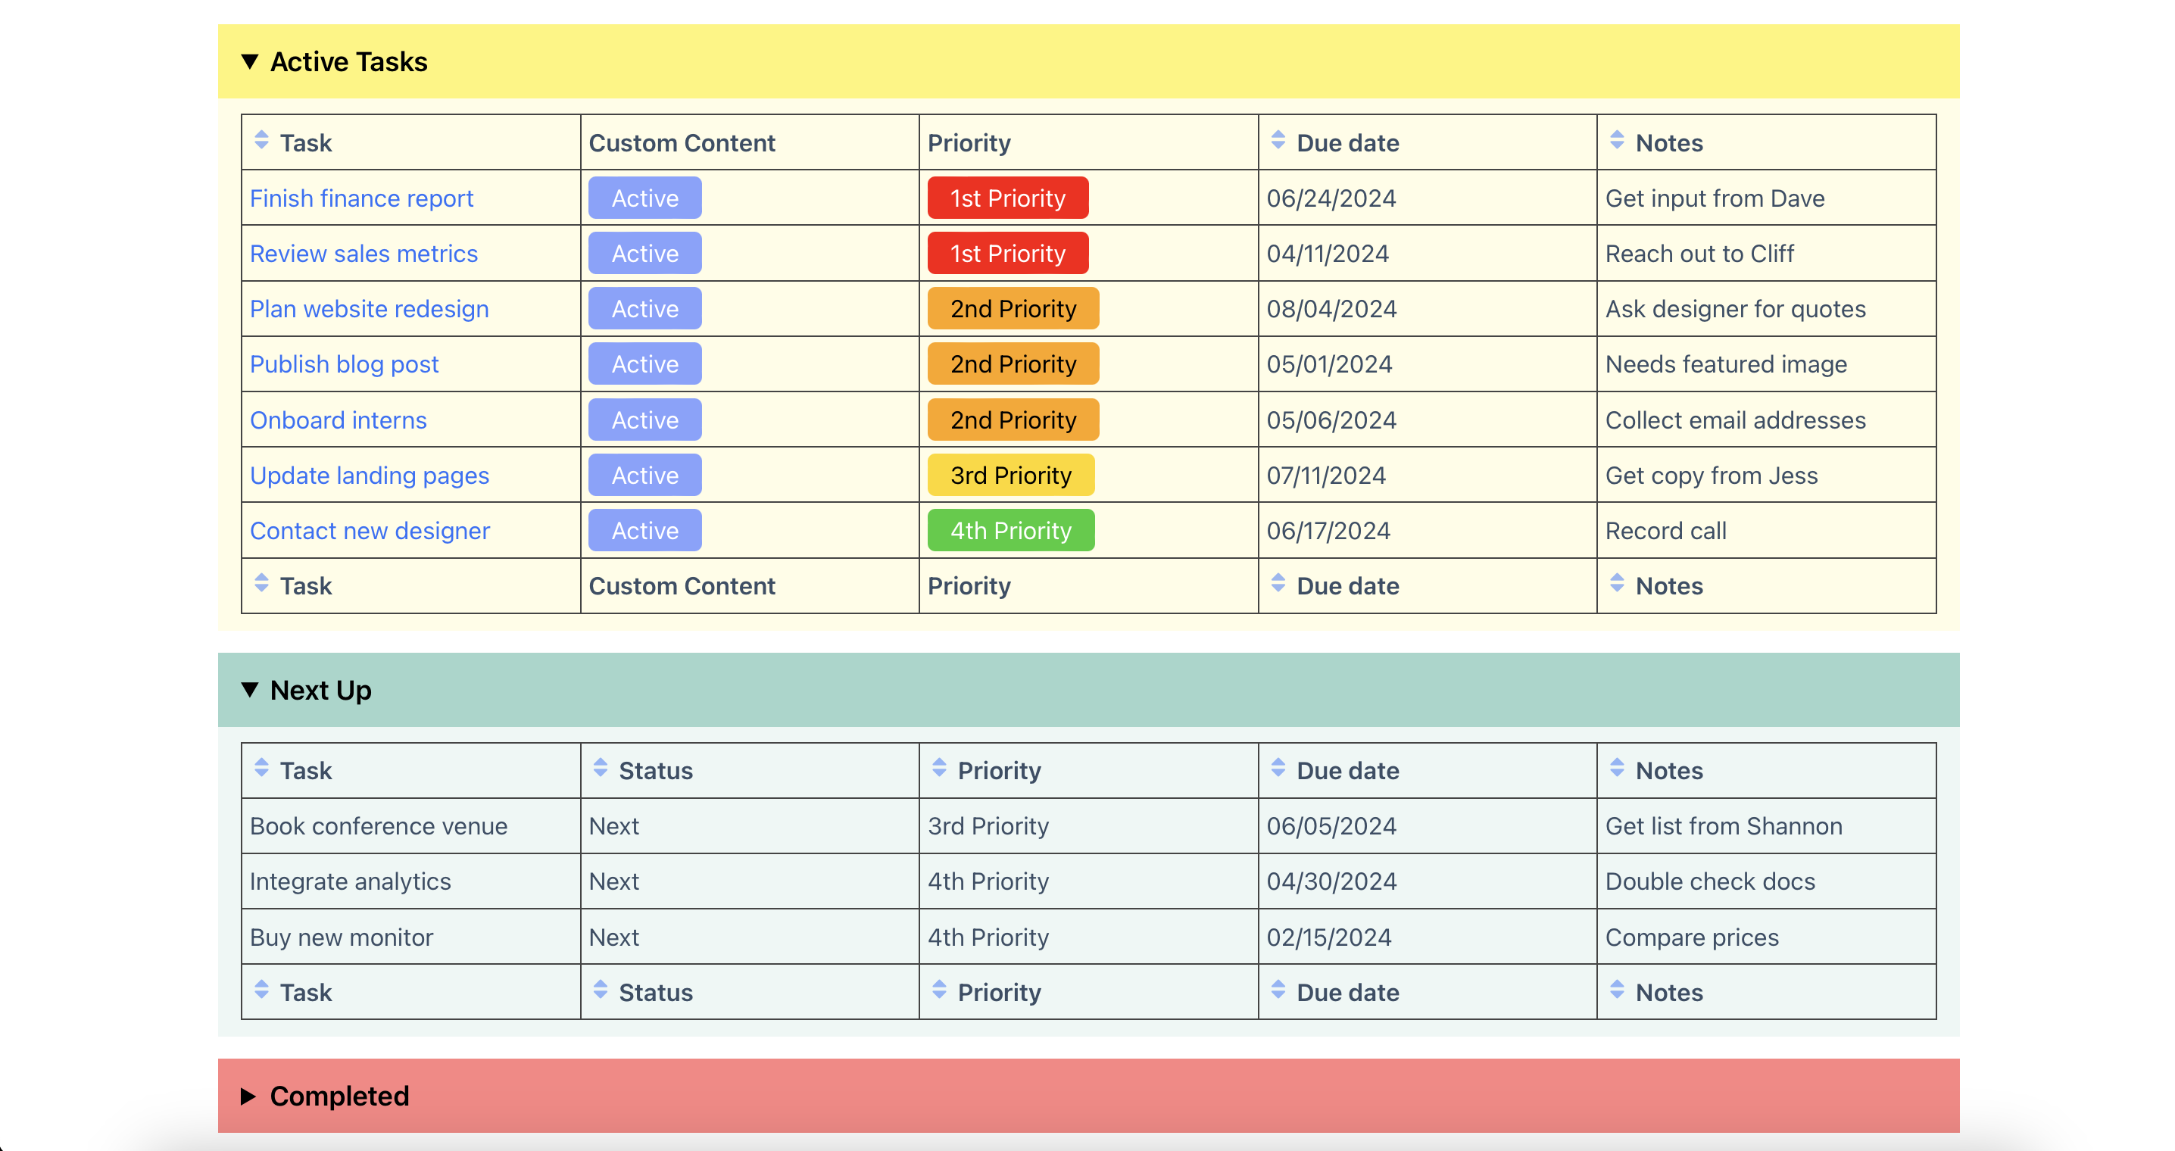Click the sort icon on Status column
The height and width of the screenshot is (1151, 2175).
point(595,771)
